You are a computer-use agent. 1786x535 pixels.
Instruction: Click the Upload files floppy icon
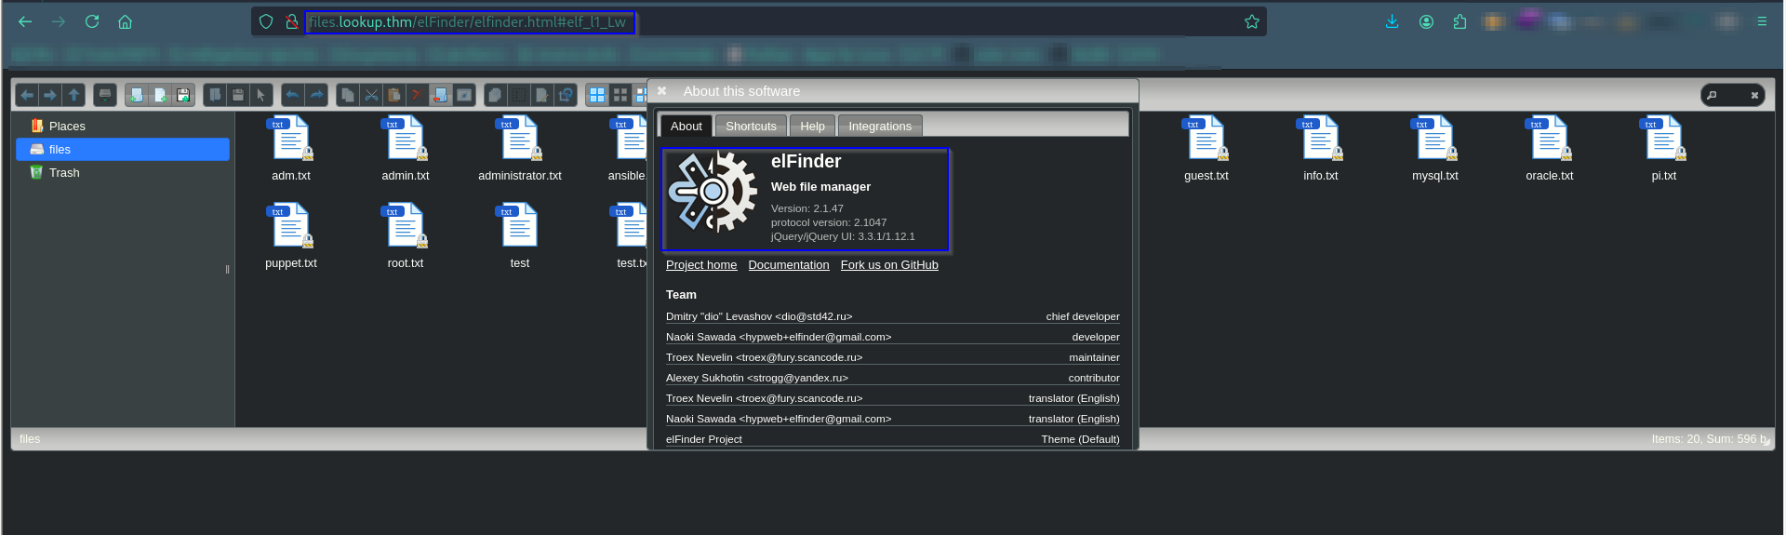click(183, 95)
